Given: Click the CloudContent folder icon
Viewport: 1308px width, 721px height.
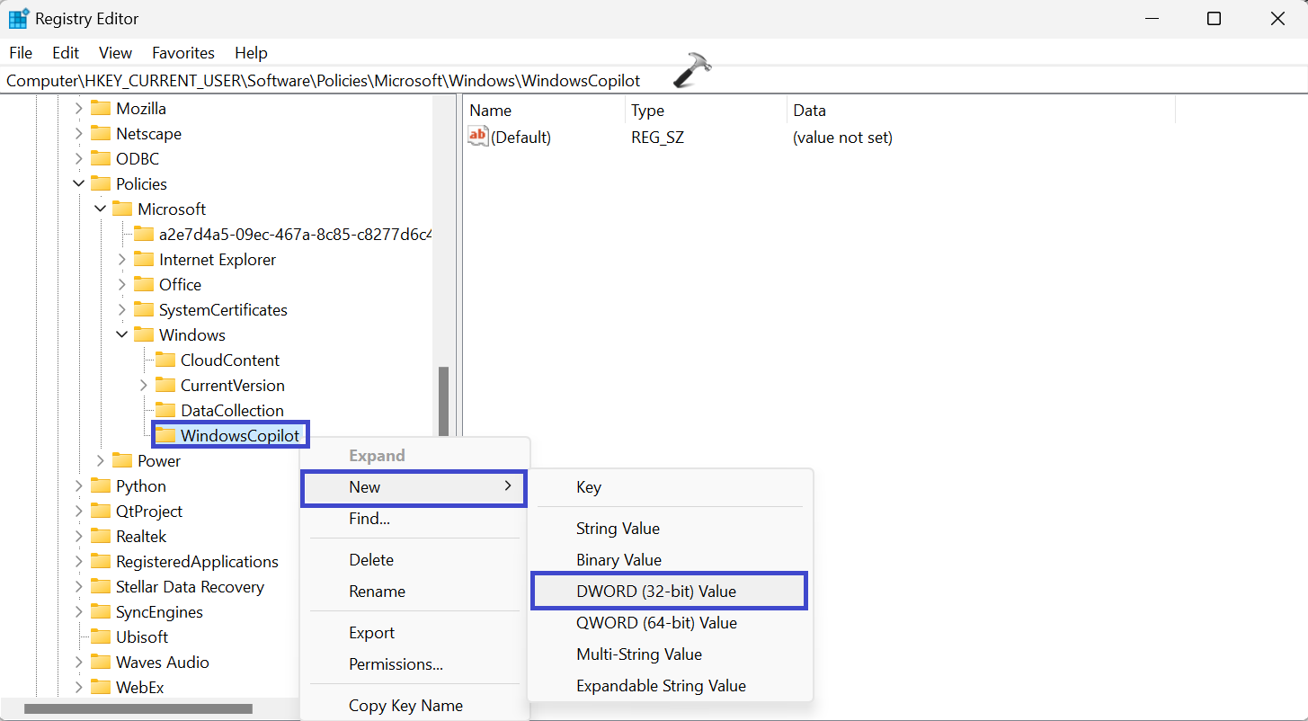Looking at the screenshot, I should [165, 360].
